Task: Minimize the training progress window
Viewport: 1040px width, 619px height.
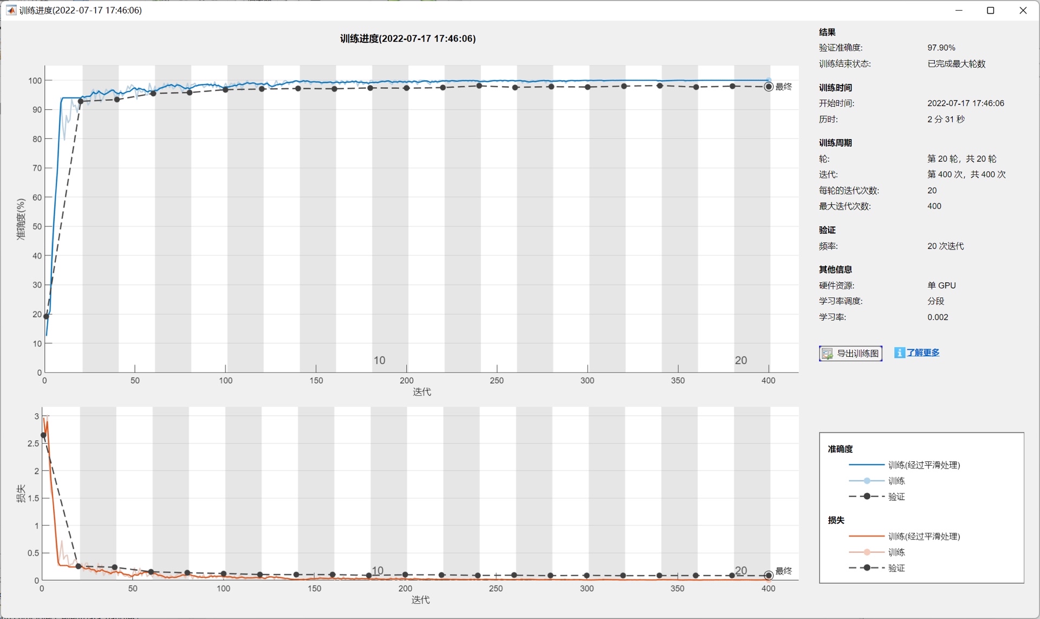Action: tap(959, 10)
